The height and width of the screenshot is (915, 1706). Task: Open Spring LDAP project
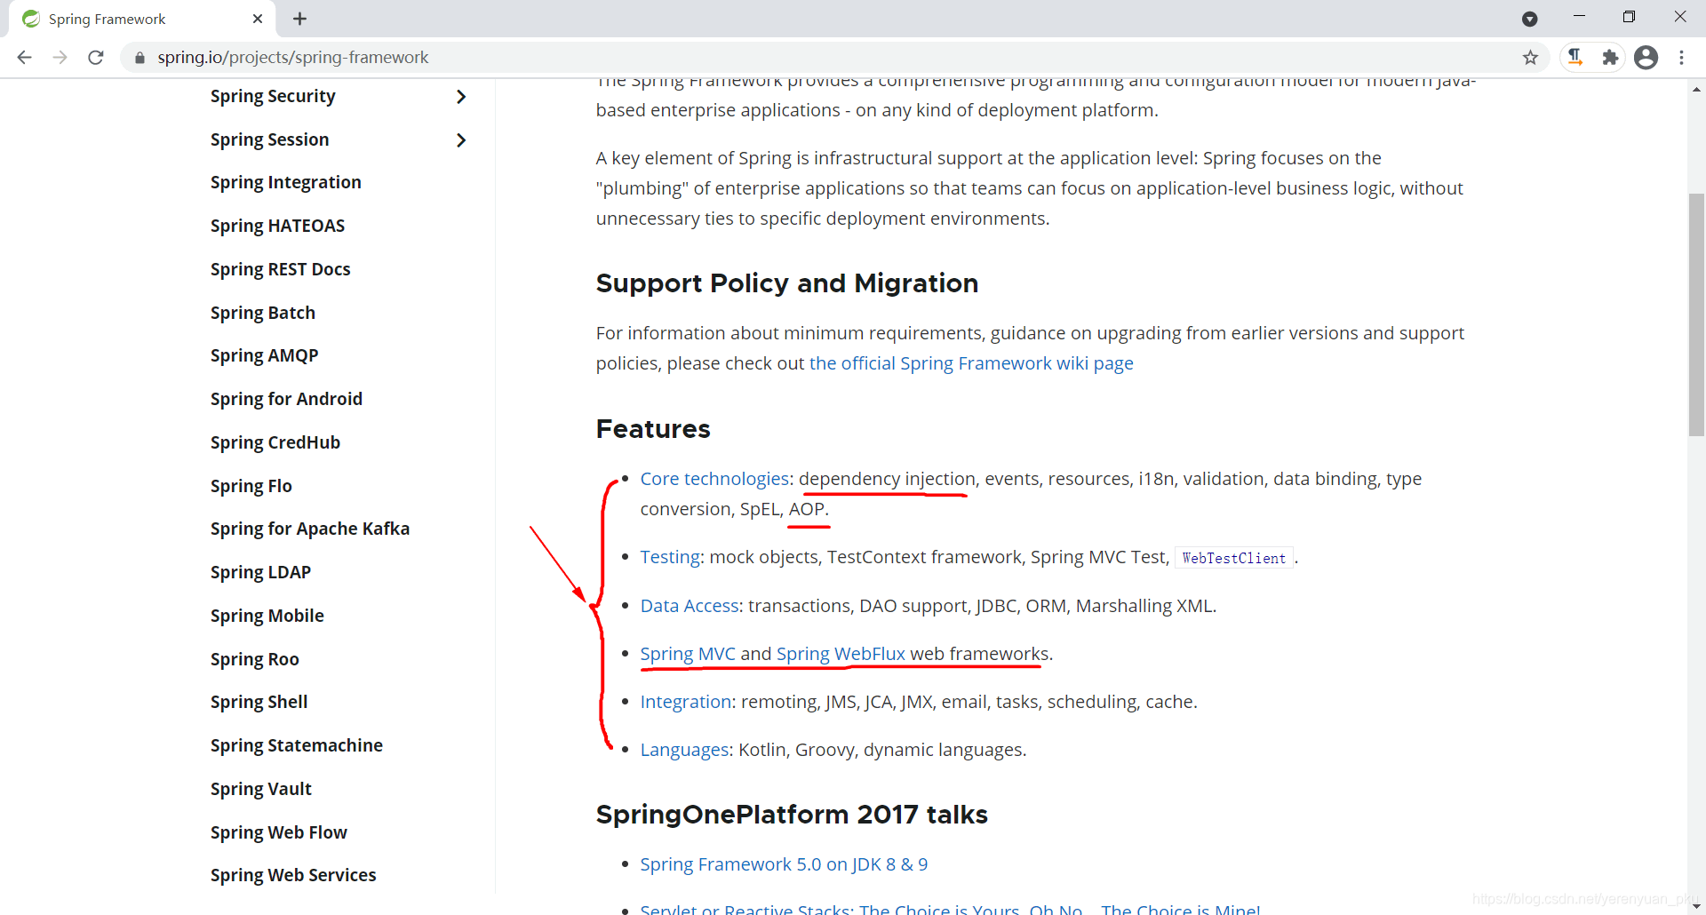tap(260, 572)
